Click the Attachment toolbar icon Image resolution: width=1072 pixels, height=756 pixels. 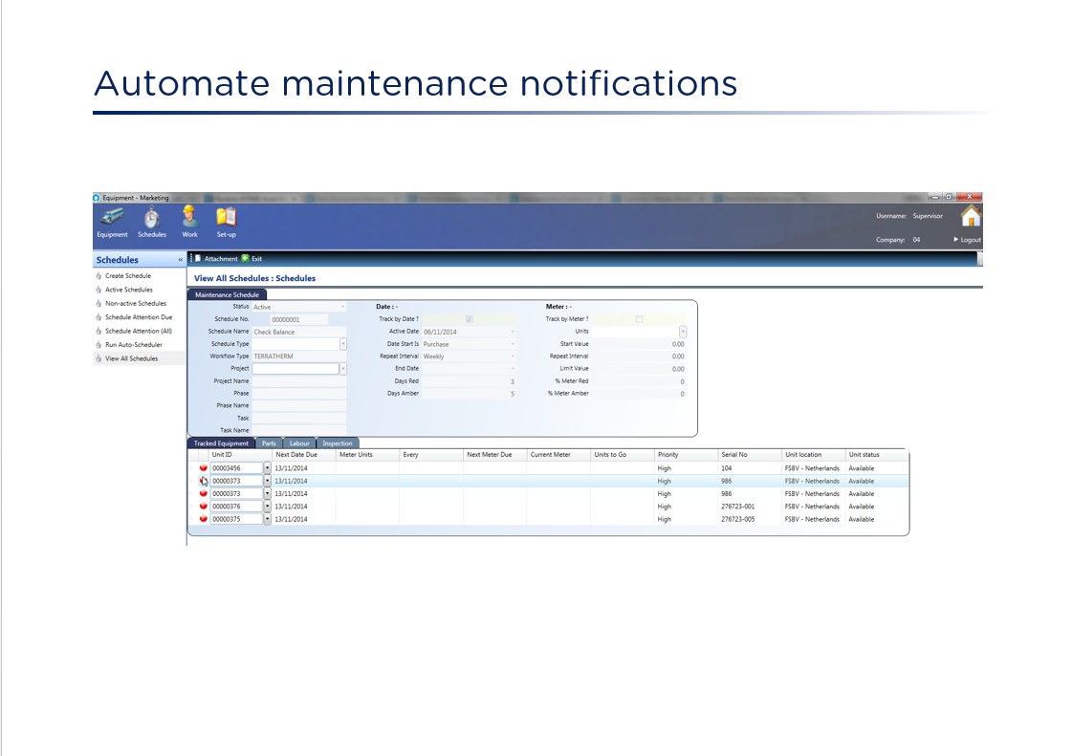coord(198,258)
